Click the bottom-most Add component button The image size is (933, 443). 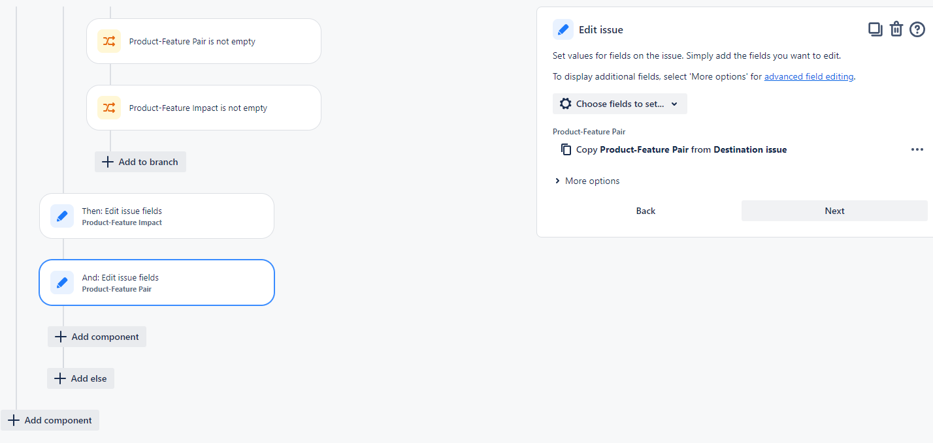(50, 420)
